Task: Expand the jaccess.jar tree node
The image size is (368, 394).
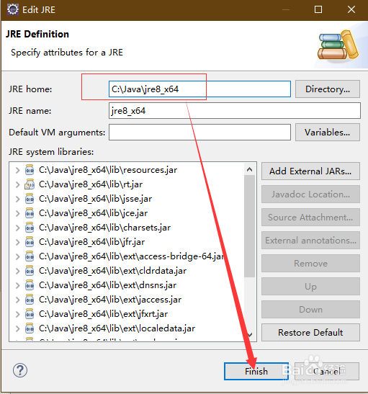Action: (x=17, y=300)
